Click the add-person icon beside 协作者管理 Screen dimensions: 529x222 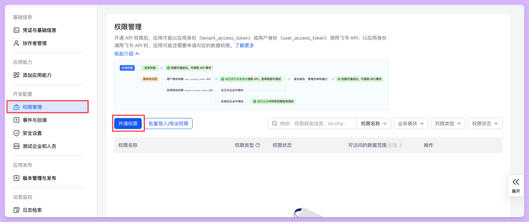[16, 43]
